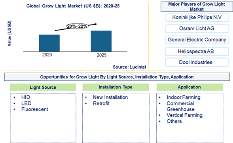Select the Heliospectra AB box
The height and width of the screenshot is (143, 233).
[197, 51]
